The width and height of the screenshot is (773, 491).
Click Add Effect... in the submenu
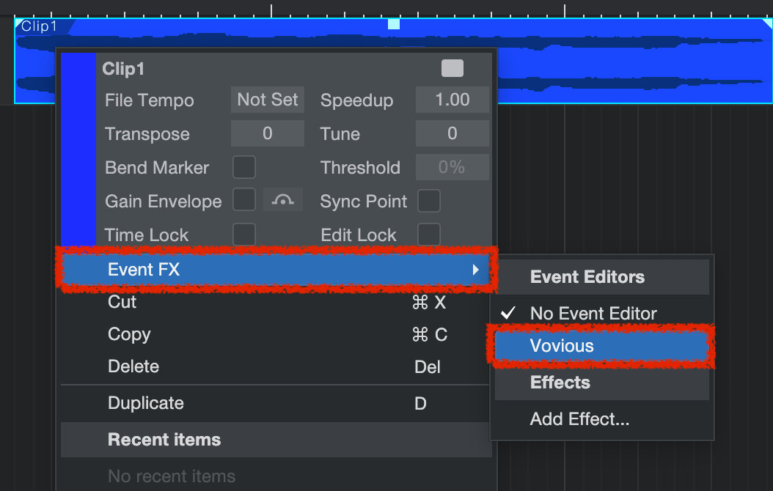579,420
